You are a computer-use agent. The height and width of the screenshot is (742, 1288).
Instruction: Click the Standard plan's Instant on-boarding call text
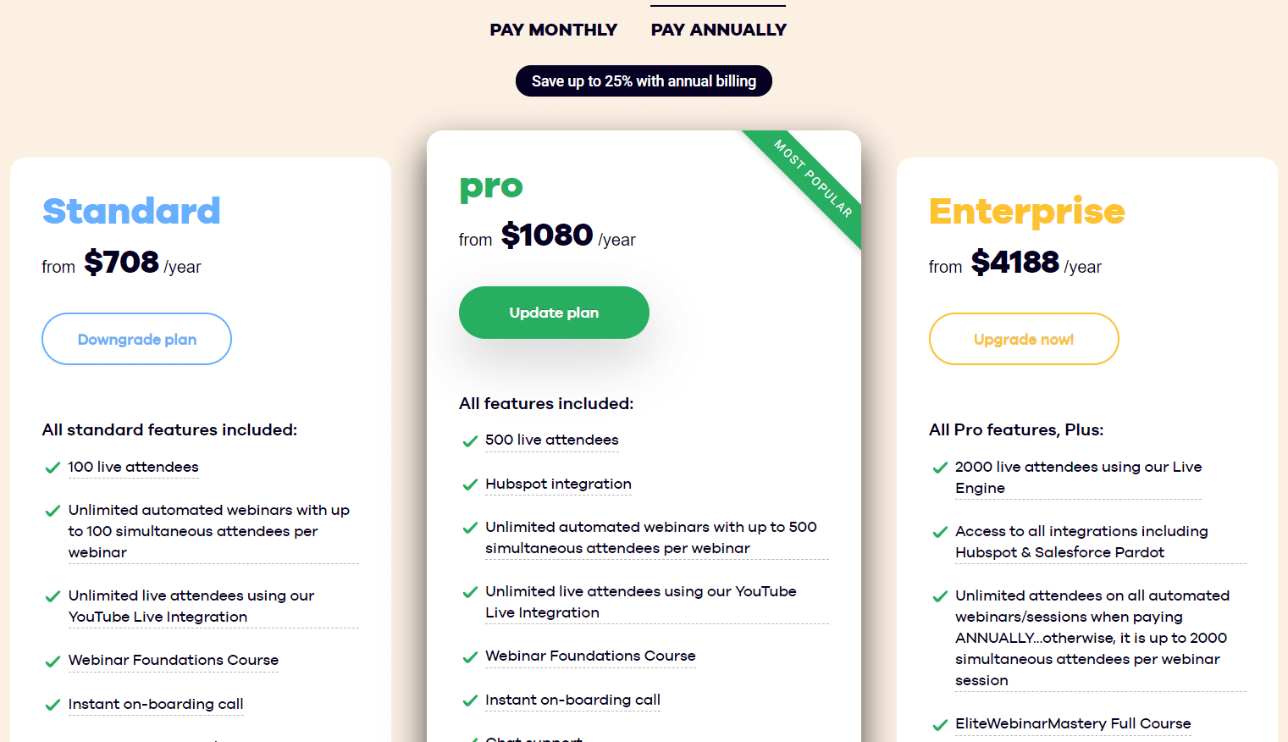pyautogui.click(x=156, y=704)
